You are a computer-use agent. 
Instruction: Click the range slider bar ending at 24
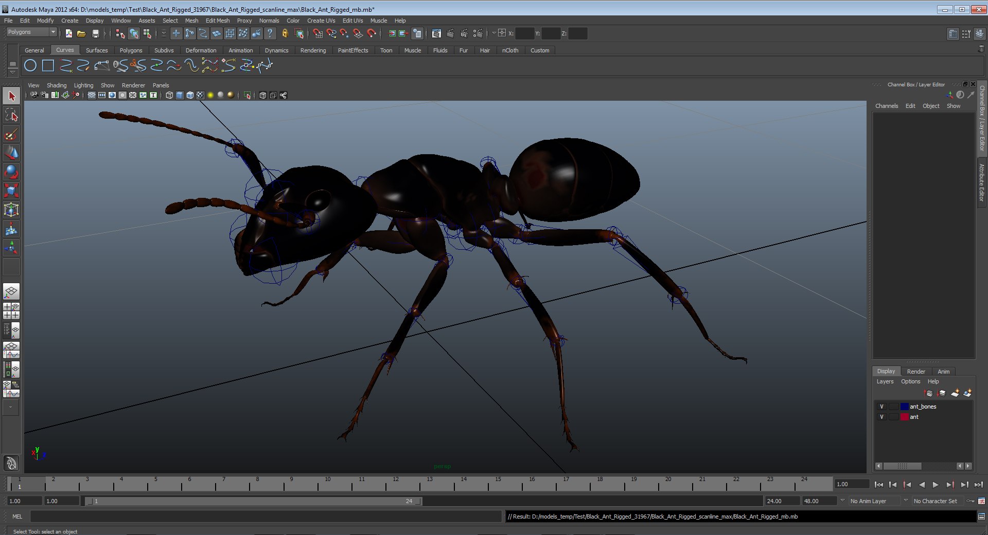253,501
